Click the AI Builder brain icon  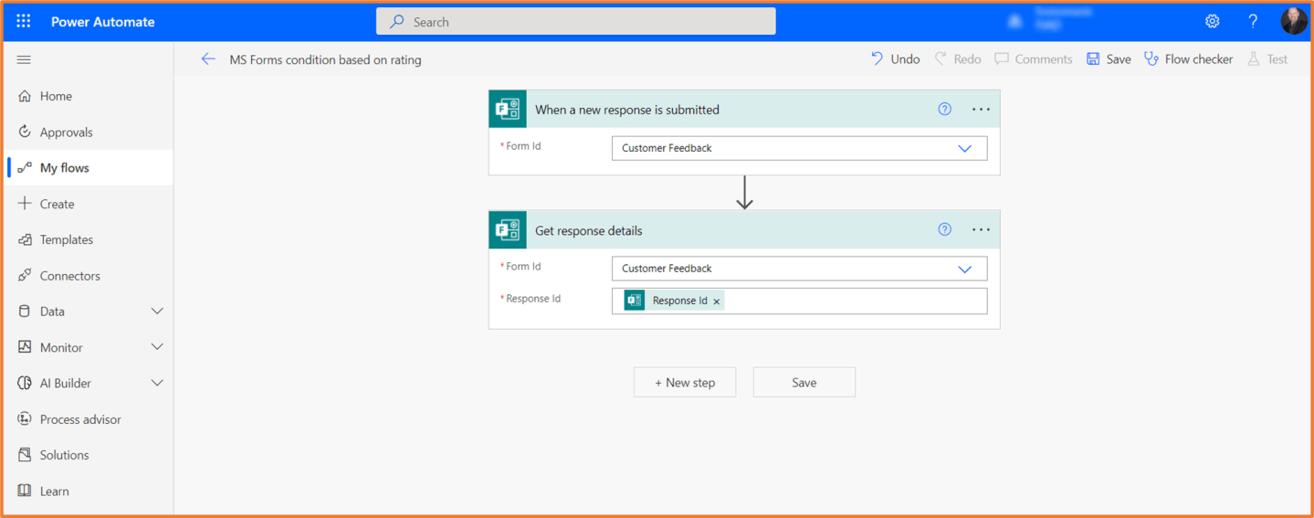pyautogui.click(x=25, y=383)
